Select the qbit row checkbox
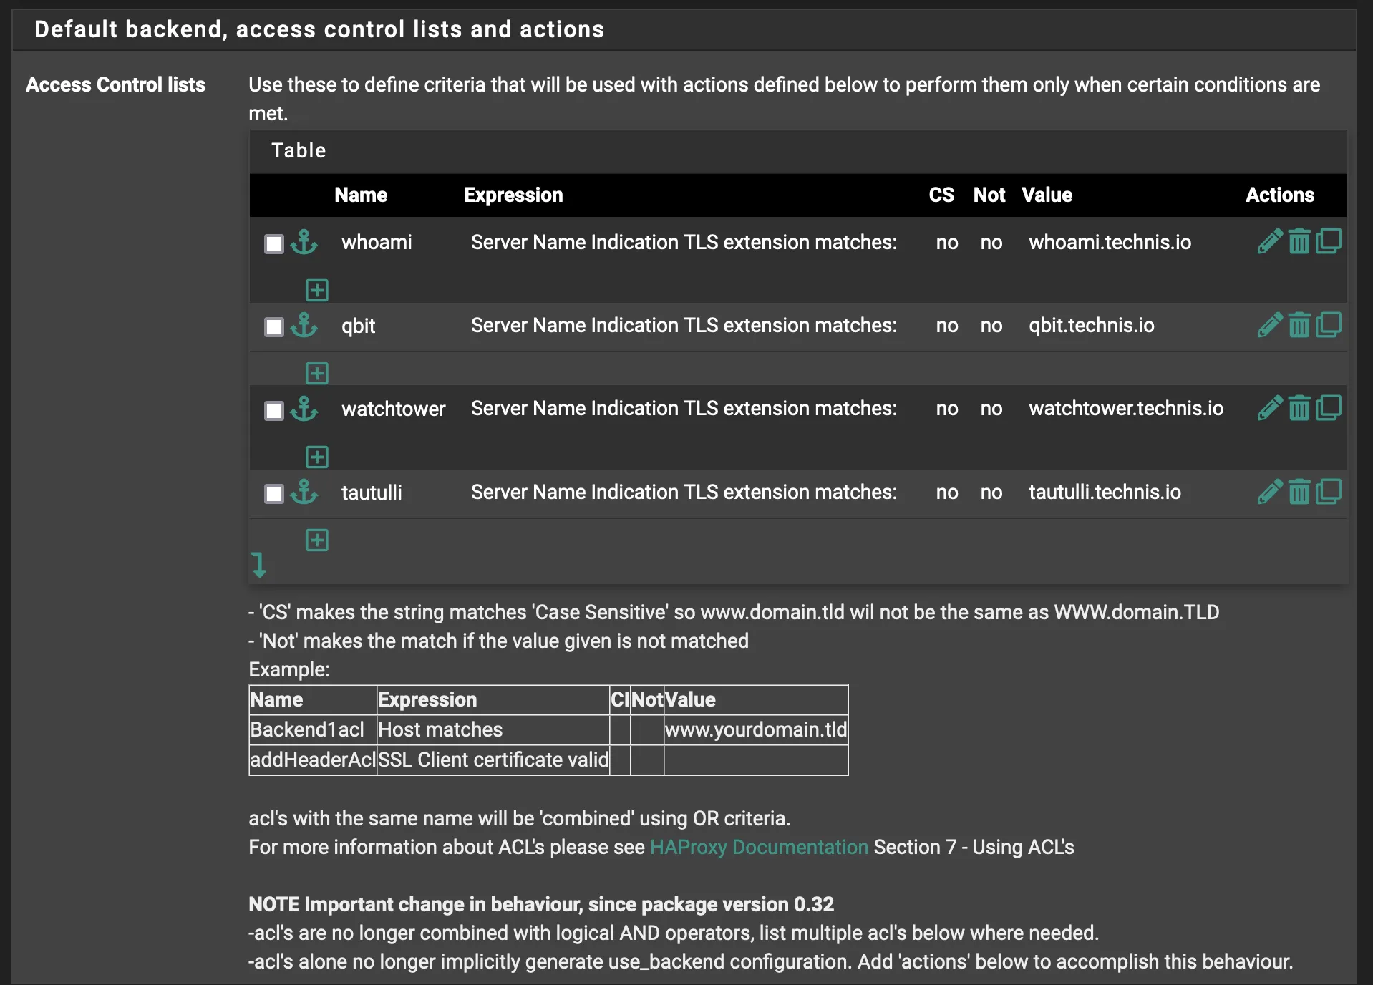The width and height of the screenshot is (1373, 985). coord(273,327)
